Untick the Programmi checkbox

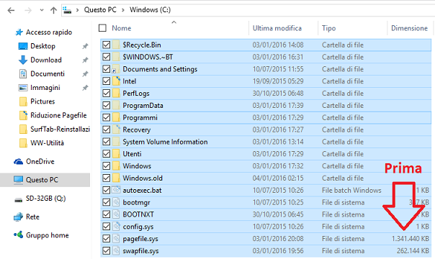pos(107,117)
